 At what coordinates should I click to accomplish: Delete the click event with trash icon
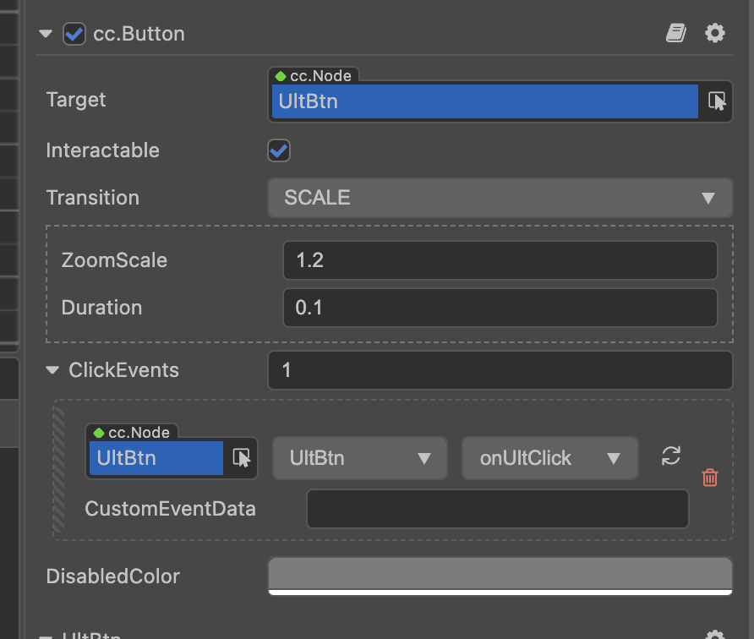(x=710, y=478)
